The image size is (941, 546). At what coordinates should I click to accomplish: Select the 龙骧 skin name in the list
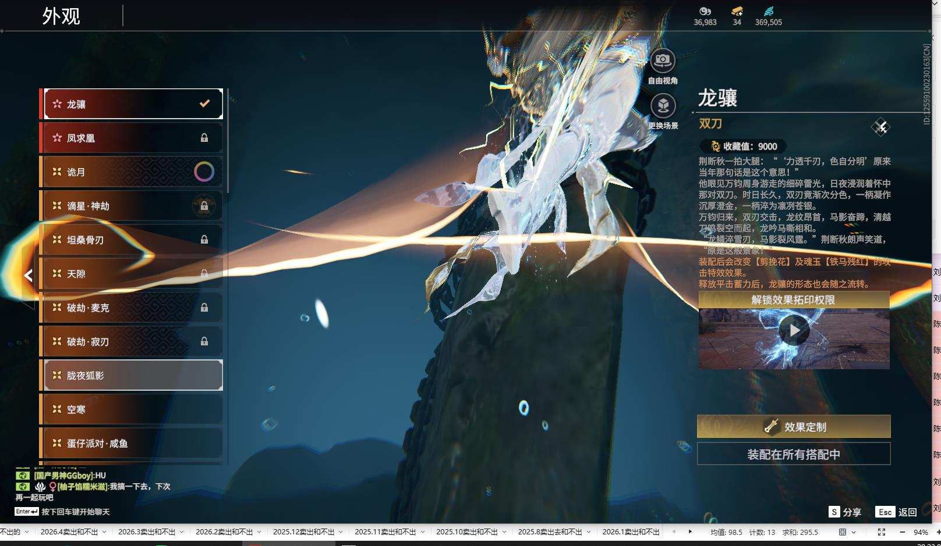pos(76,104)
